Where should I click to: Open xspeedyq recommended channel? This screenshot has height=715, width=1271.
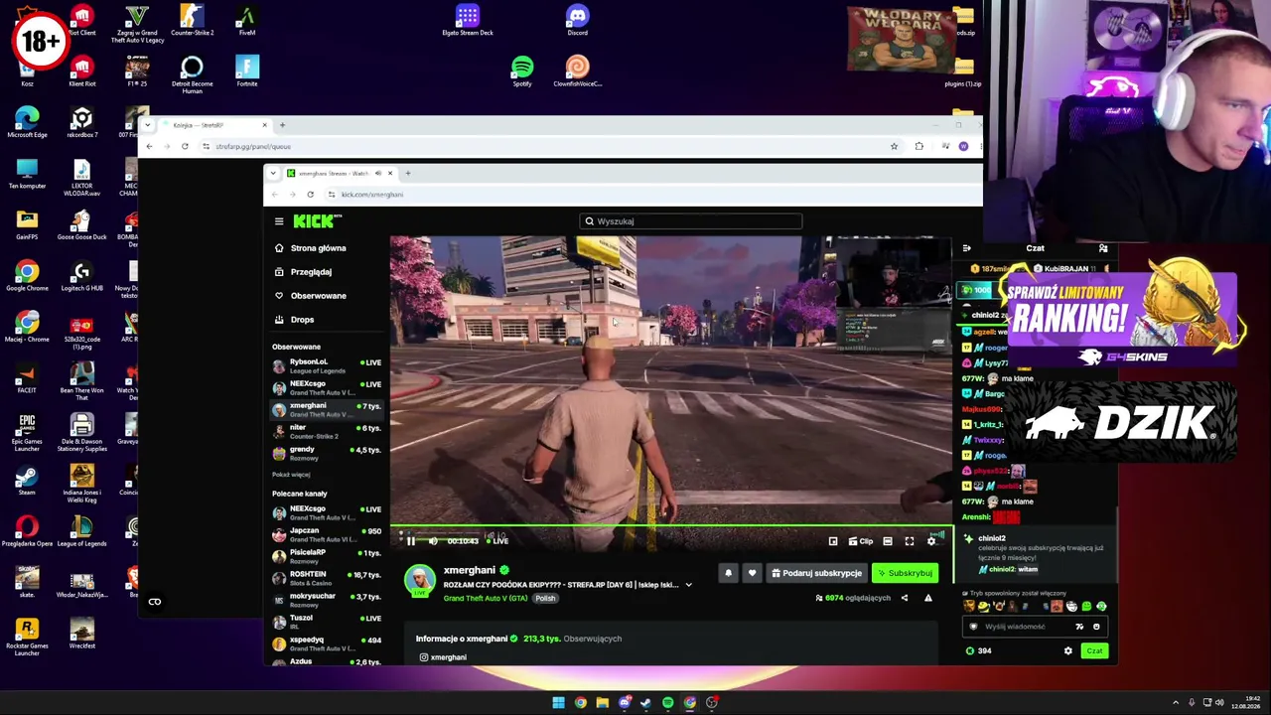coord(327,643)
